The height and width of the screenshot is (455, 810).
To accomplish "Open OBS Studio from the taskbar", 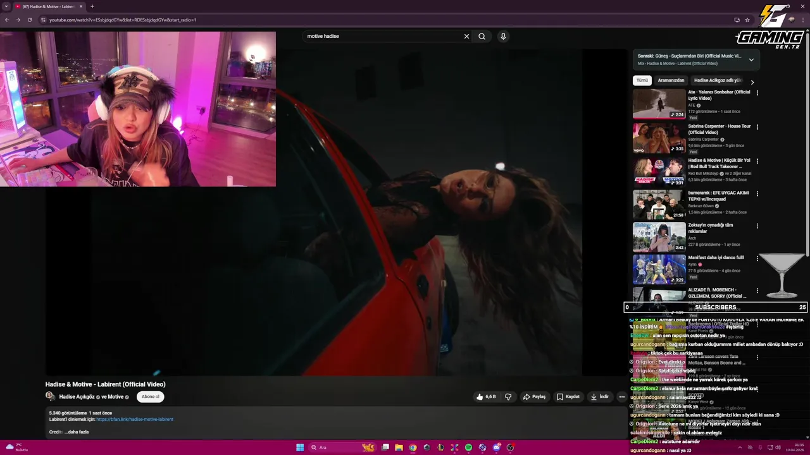I will [x=510, y=447].
